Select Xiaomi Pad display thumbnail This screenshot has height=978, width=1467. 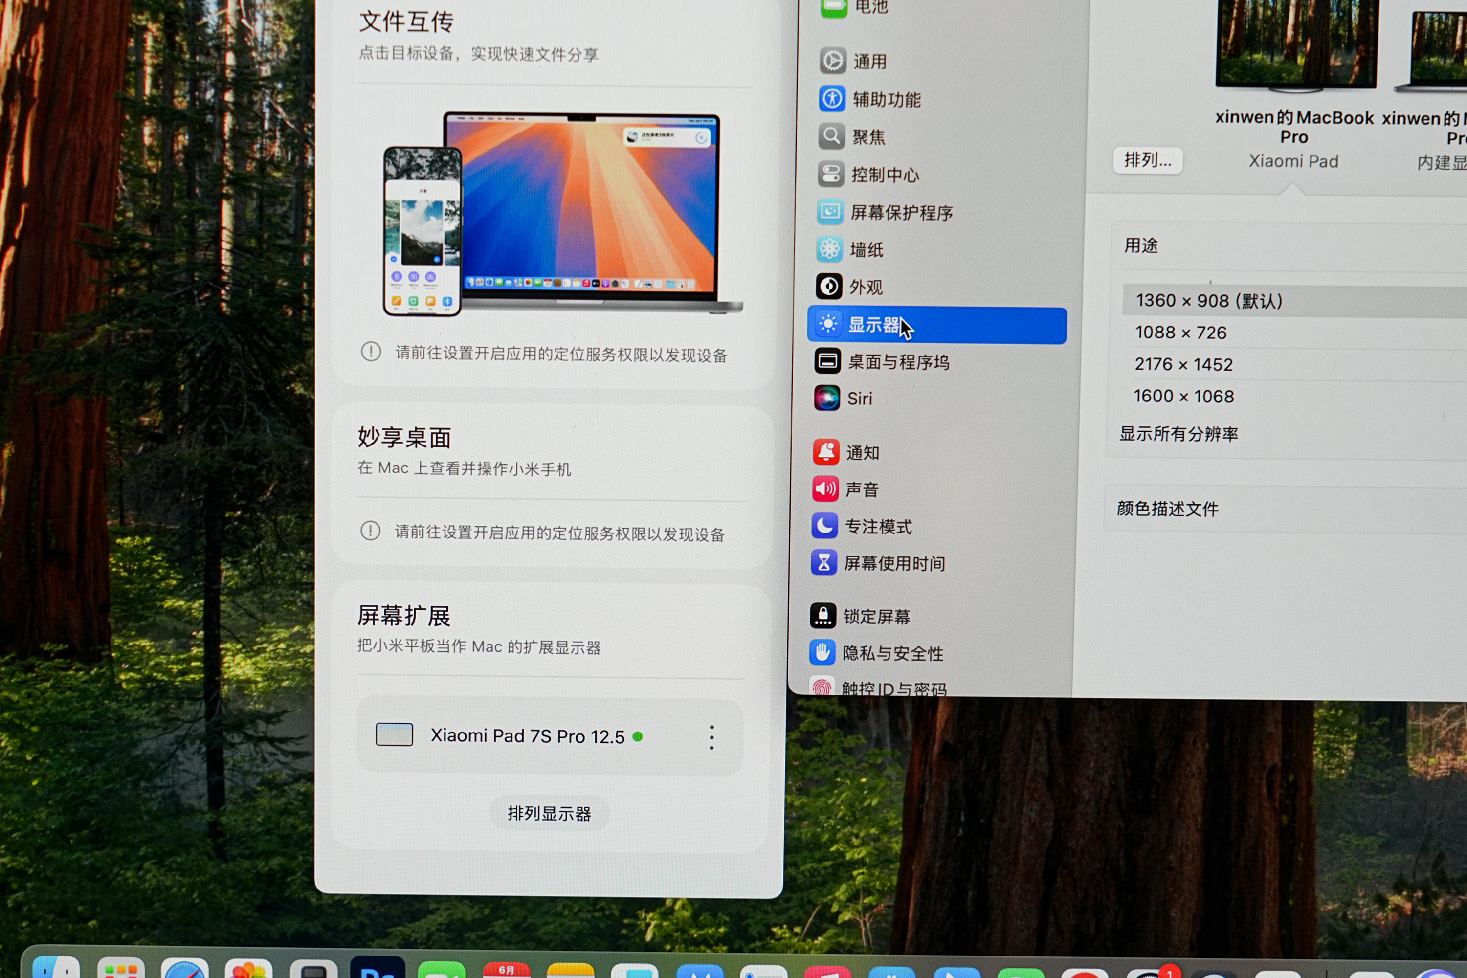1296,44
